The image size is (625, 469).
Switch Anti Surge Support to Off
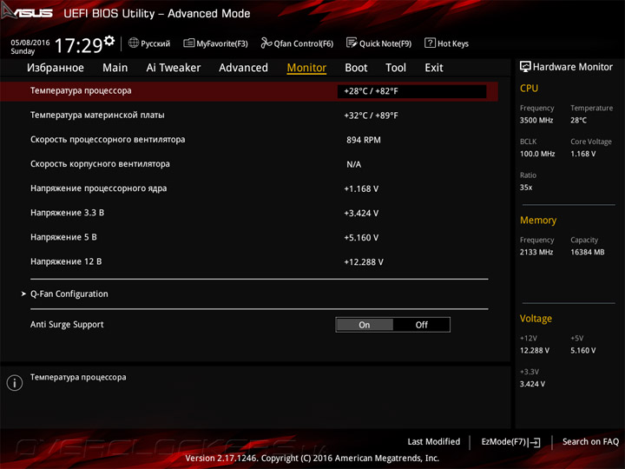[421, 325]
